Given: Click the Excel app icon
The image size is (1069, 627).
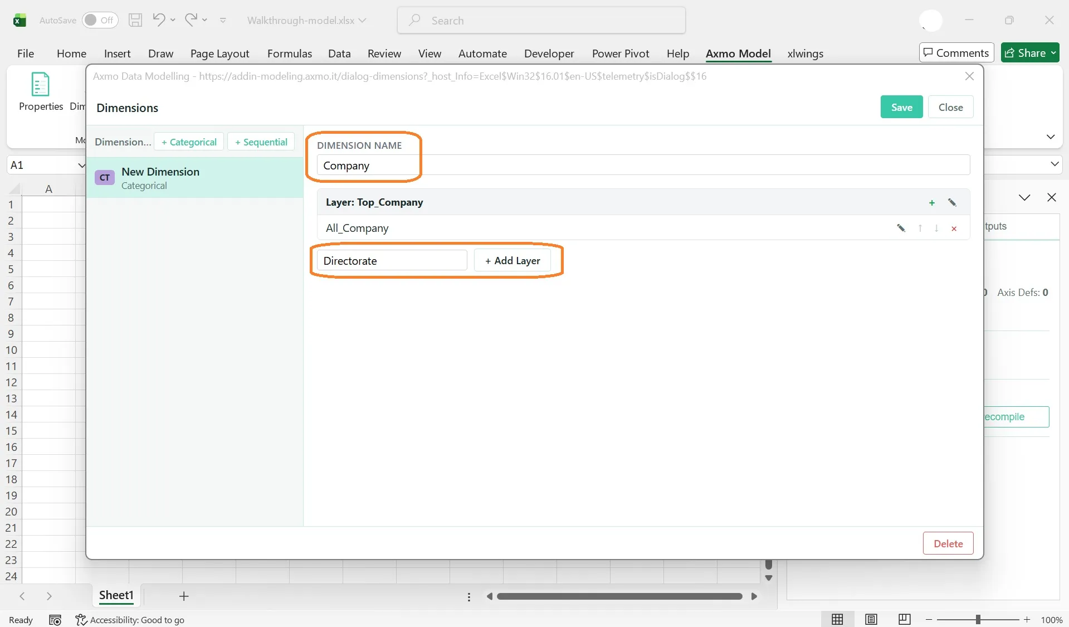Looking at the screenshot, I should [x=19, y=21].
